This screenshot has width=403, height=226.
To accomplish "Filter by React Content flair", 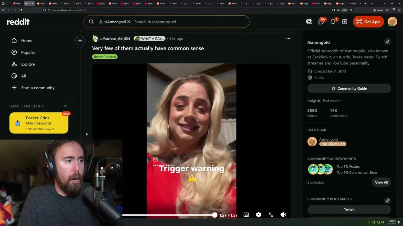I will (105, 57).
